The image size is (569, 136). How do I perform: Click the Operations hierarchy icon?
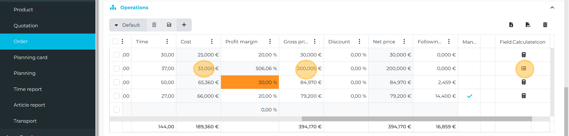pyautogui.click(x=113, y=8)
